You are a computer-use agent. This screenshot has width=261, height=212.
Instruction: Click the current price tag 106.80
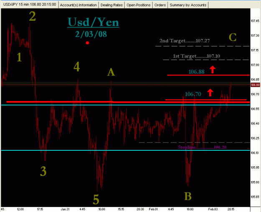[255, 85]
